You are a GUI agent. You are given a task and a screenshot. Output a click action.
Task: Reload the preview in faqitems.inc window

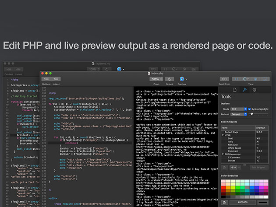pyautogui.click(x=106, y=69)
